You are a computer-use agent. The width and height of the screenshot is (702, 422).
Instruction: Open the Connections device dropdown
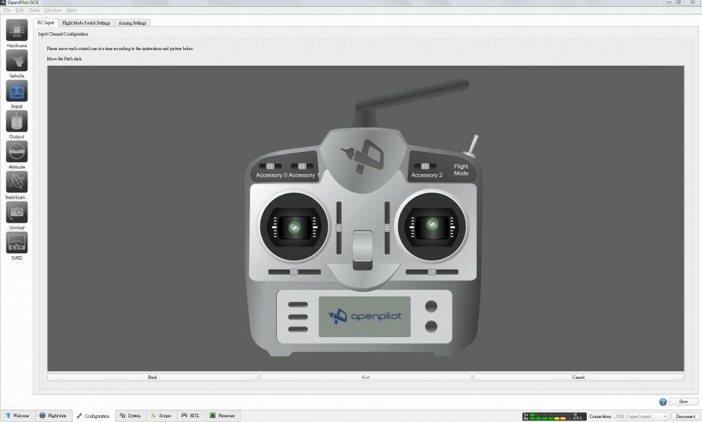pos(641,417)
